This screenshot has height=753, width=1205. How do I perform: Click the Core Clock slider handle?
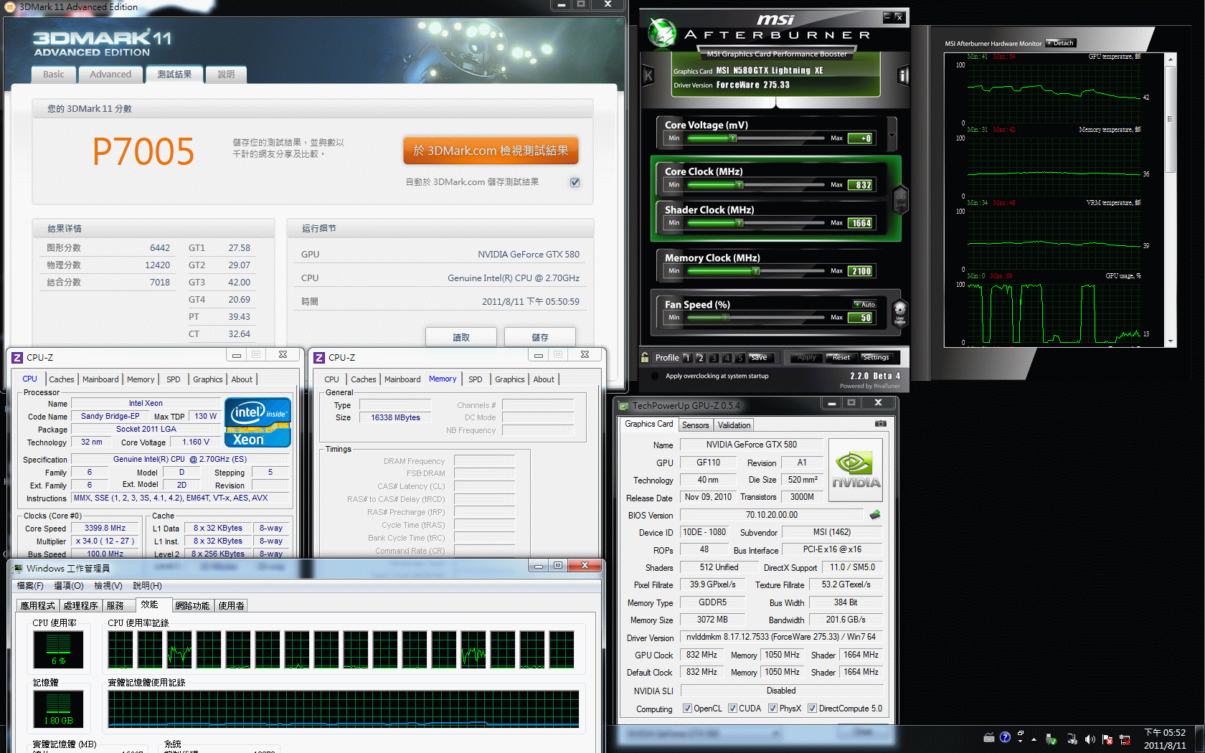(739, 185)
